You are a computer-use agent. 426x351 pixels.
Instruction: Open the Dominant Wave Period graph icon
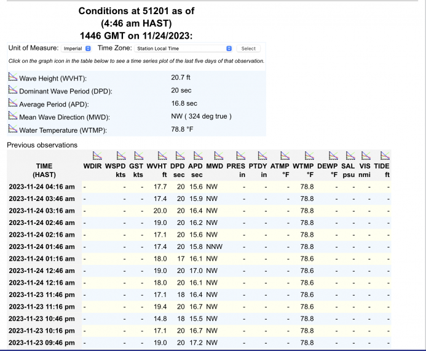tap(13, 90)
